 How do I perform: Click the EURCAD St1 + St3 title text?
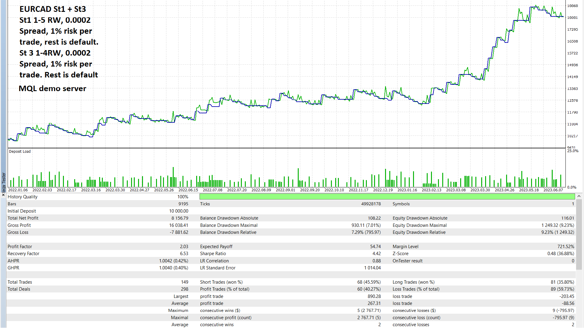[x=53, y=9]
